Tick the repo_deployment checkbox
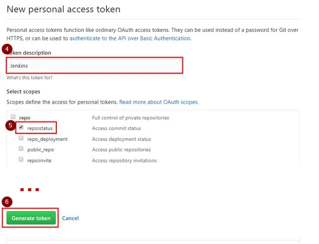This screenshot has height=244, width=319. pos(21,138)
